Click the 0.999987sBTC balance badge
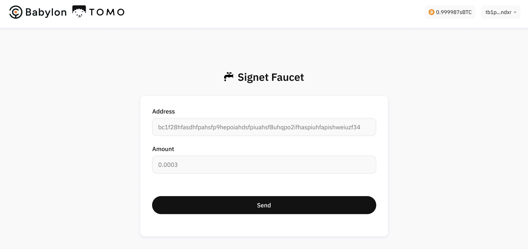Image resolution: width=528 pixels, height=249 pixels. click(450, 12)
